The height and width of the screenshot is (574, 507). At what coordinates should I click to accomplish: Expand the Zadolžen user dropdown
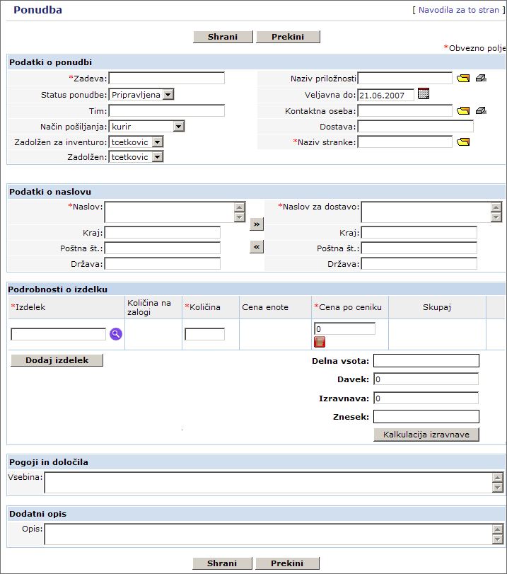158,157
